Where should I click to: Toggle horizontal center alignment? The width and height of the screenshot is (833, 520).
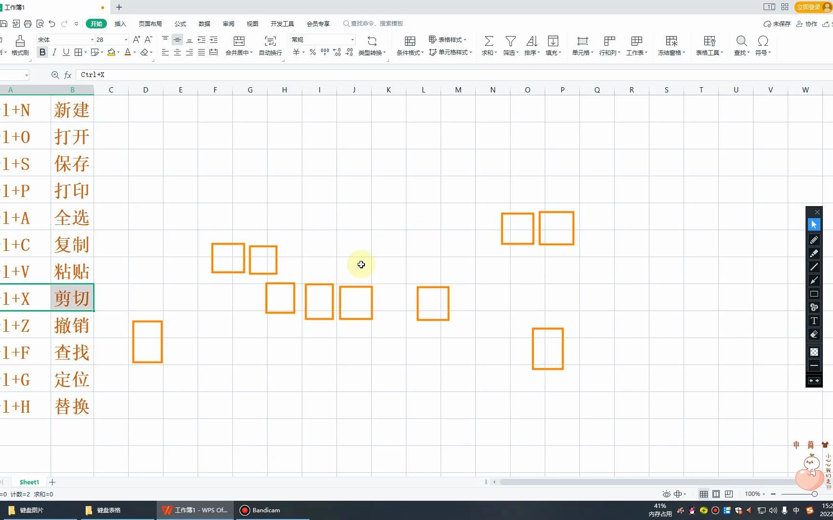point(177,52)
